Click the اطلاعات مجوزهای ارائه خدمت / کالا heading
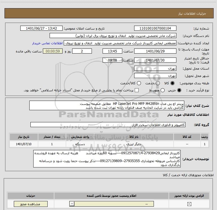This screenshot has height=210, width=217. point(188,175)
